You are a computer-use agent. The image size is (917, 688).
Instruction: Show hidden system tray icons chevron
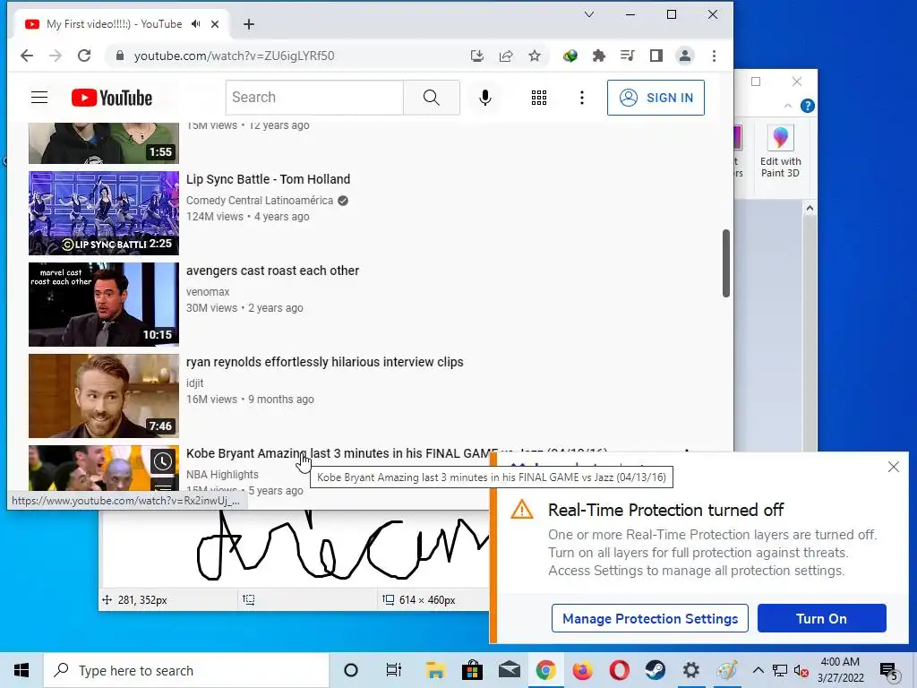[x=758, y=670]
